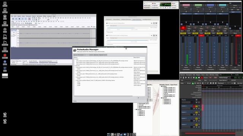Viewport: 243px width, 136px height.
Task: Toggle Punch In button in Ardour editor
Action: pos(210,78)
